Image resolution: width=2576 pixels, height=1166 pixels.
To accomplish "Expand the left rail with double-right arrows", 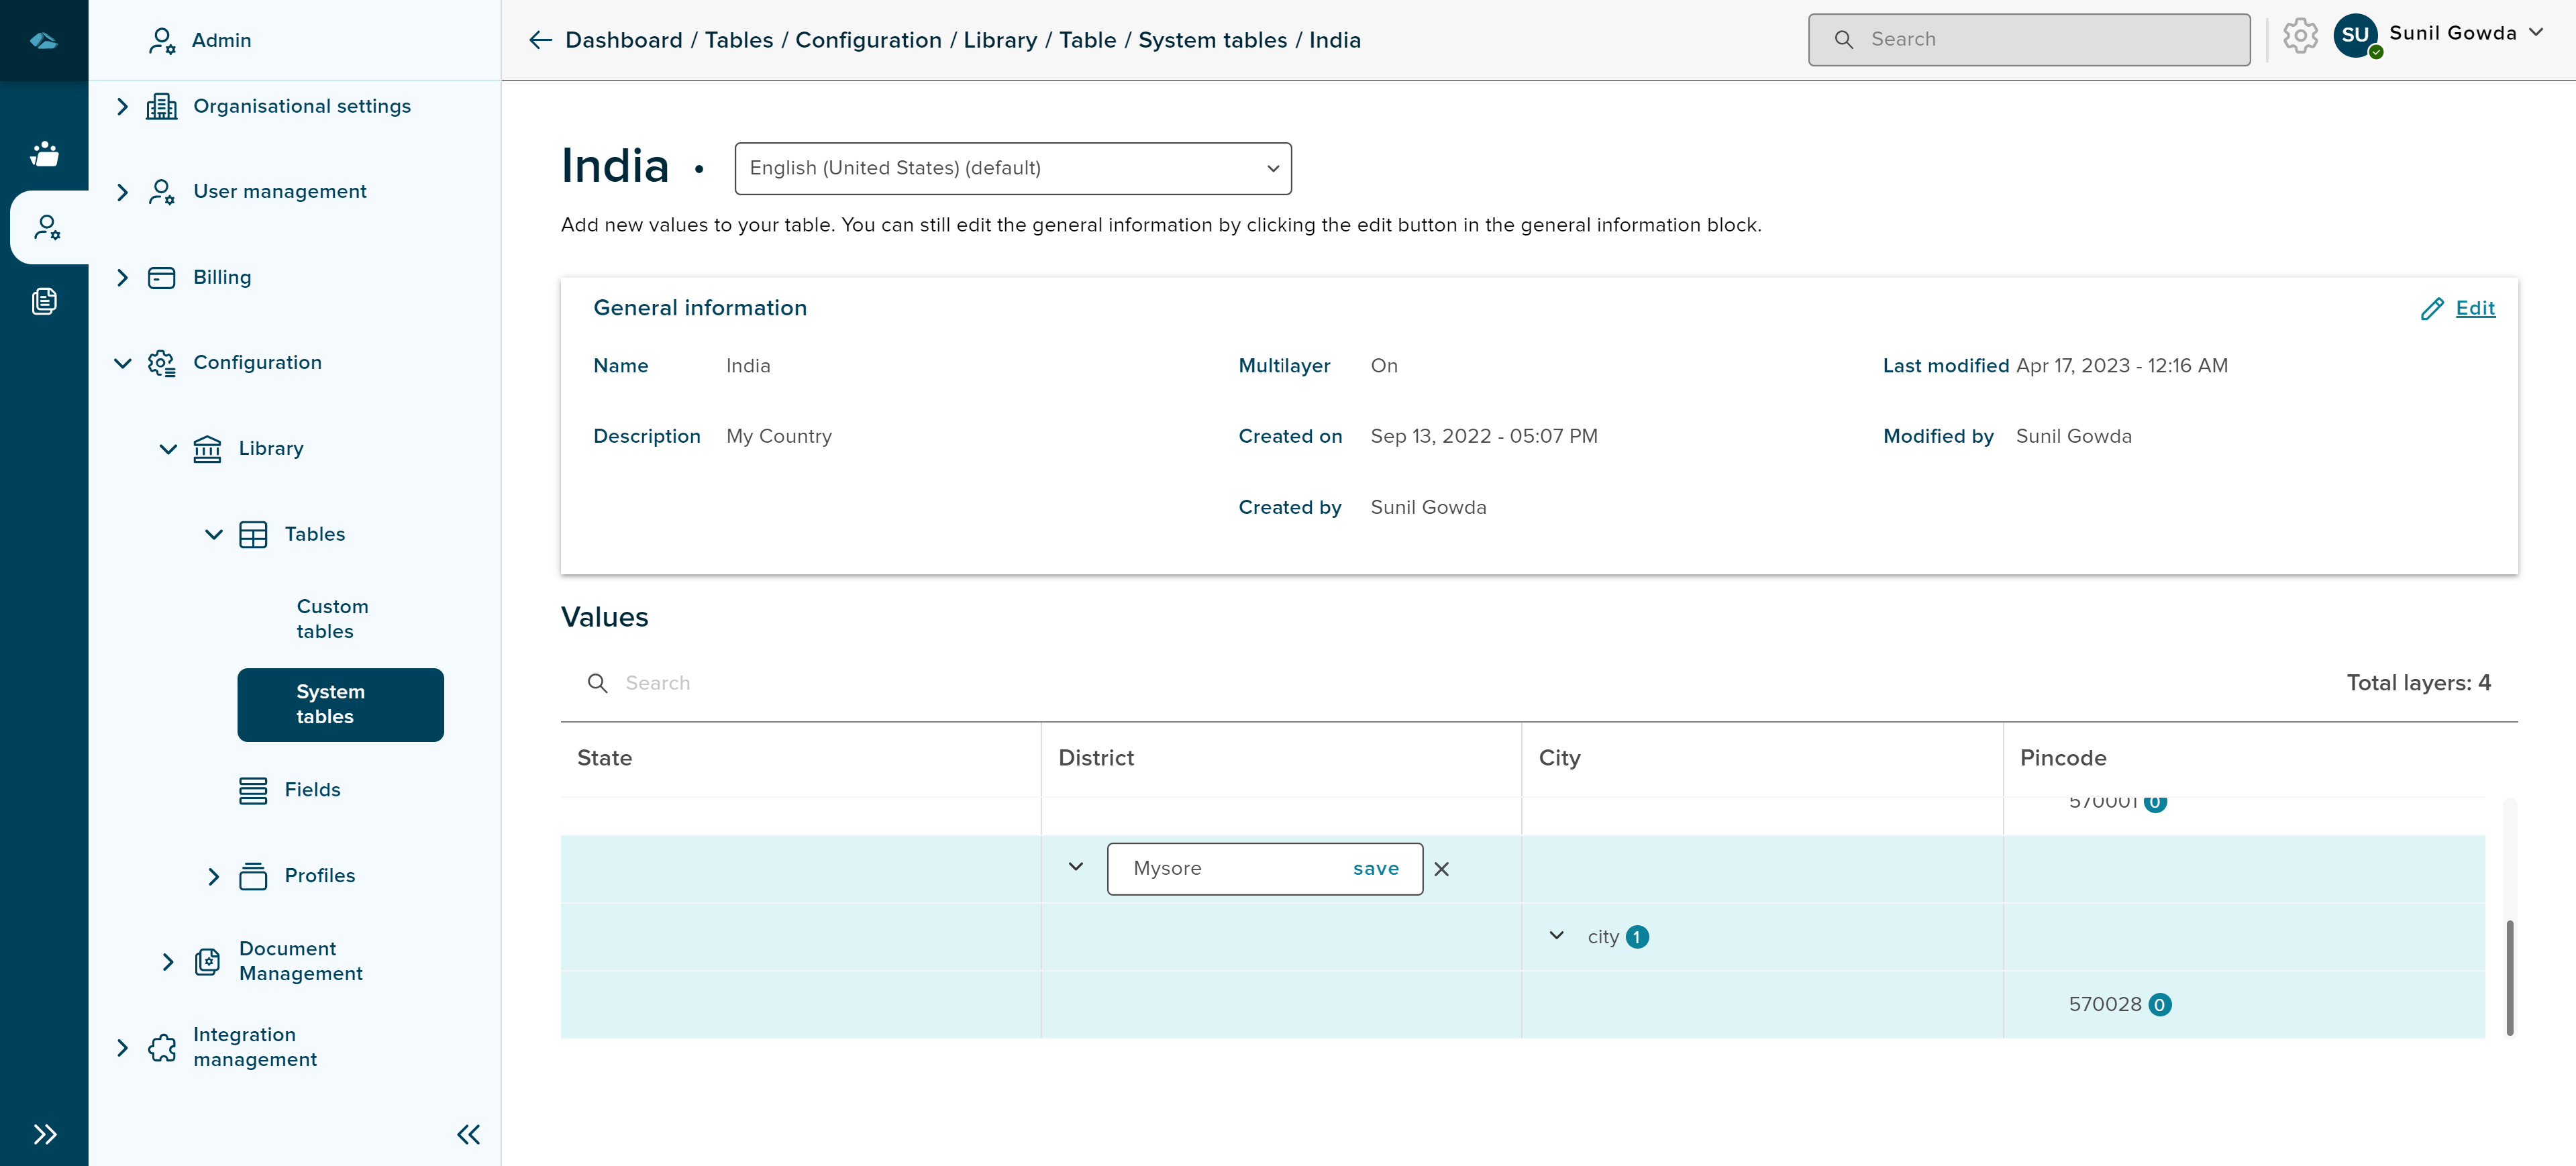I will pyautogui.click(x=45, y=1134).
